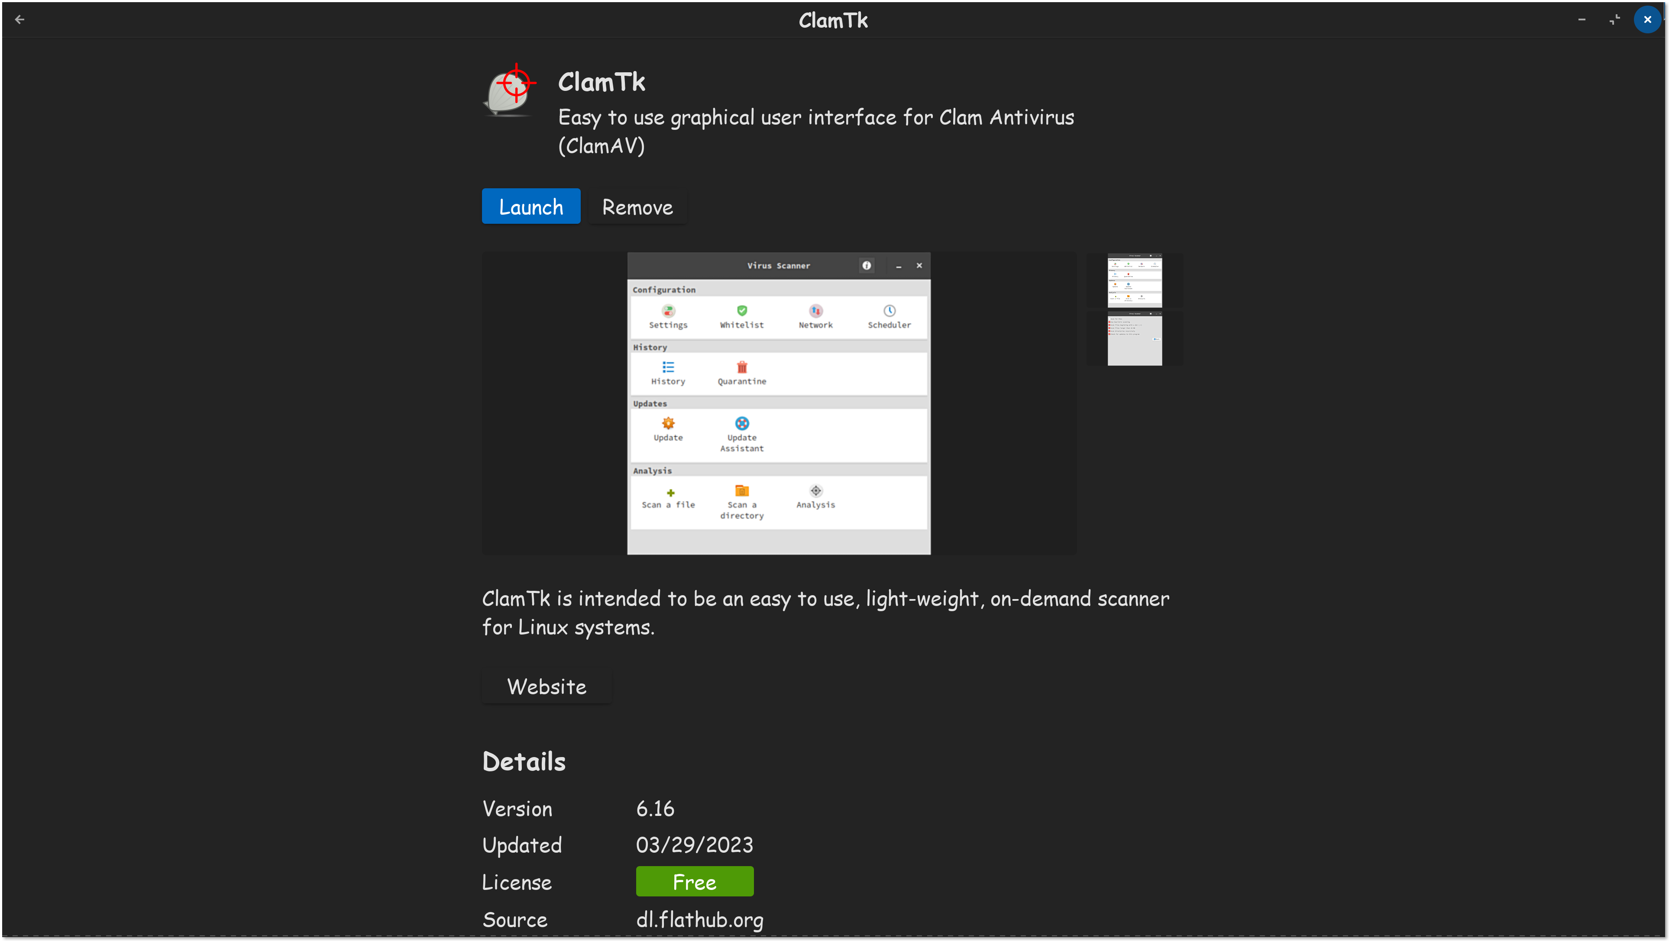Remove the ClamTk application
Image resolution: width=1669 pixels, height=941 pixels.
coord(637,206)
